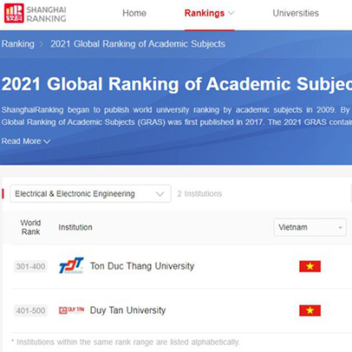Open the Vietnam country filter dropdown
352x352 pixels.
(310, 227)
